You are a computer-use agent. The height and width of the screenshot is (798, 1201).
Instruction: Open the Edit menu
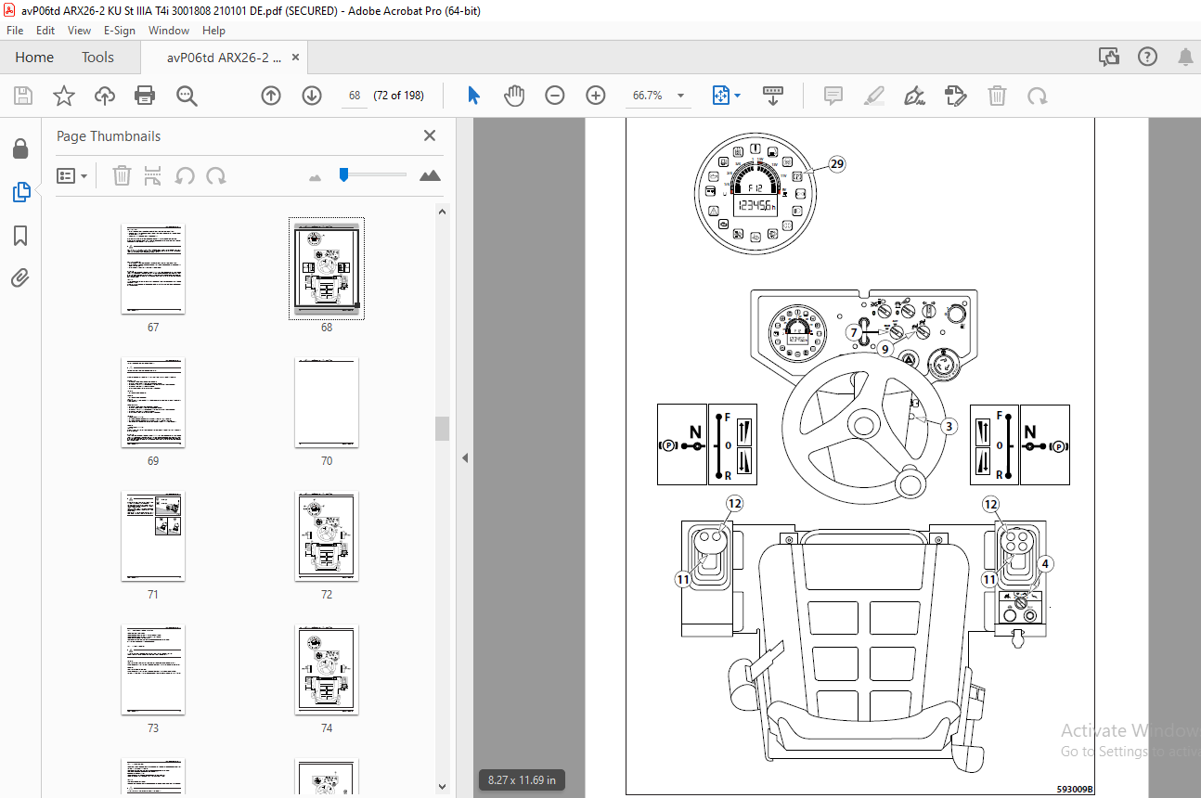(x=45, y=31)
